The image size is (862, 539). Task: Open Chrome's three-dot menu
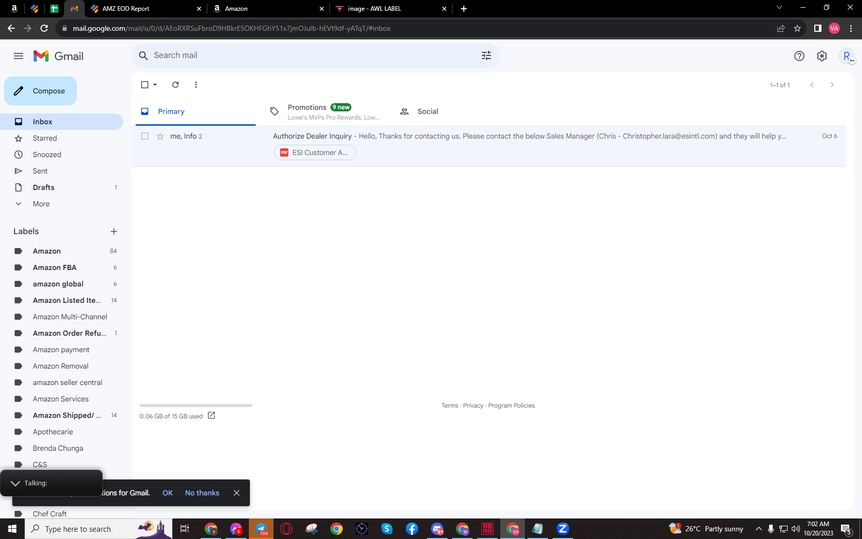click(x=851, y=28)
